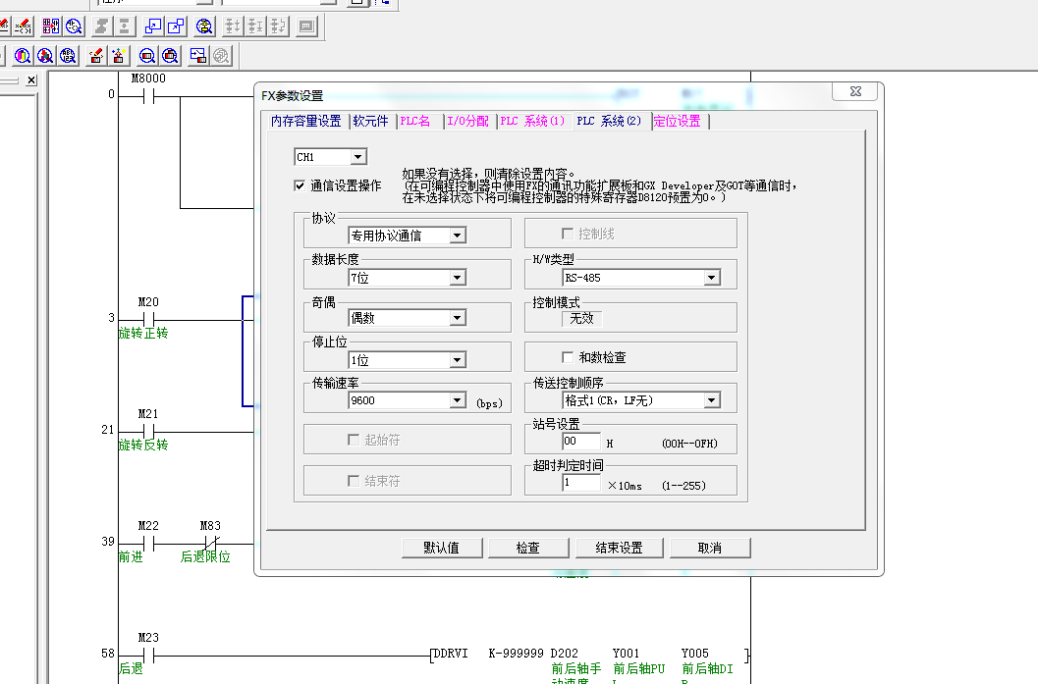Open the H/W类型 RS-485 dropdown
This screenshot has width=1038, height=684.
click(711, 278)
